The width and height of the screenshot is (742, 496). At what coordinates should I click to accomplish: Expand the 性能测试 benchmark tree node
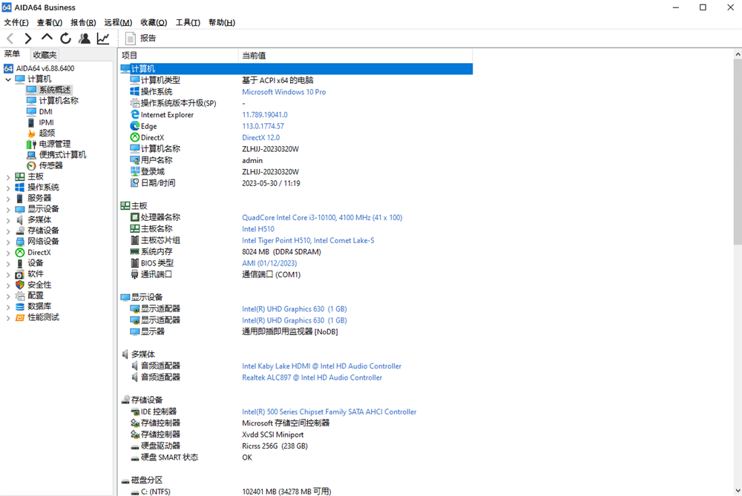point(8,317)
